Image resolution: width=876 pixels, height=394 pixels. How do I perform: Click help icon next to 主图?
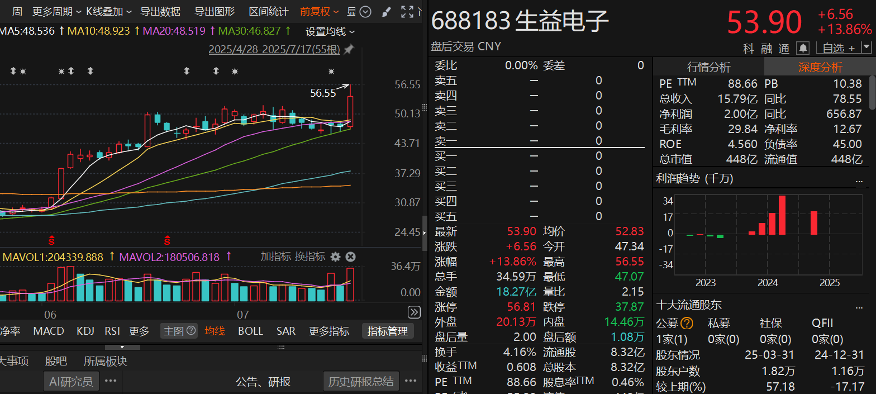[x=191, y=331]
